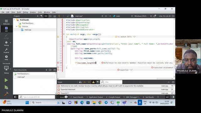Image resolution: width=201 pixels, height=113 pixels.
Task: Maximize the Issues output pane
Action: 173,82
